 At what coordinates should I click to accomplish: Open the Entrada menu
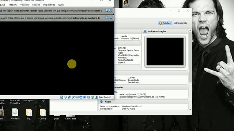tap(36, 5)
